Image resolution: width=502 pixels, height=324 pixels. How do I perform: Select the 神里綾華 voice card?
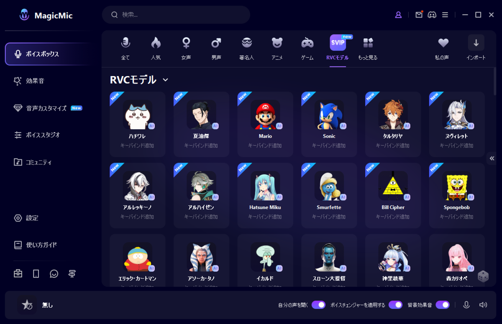coord(393,260)
